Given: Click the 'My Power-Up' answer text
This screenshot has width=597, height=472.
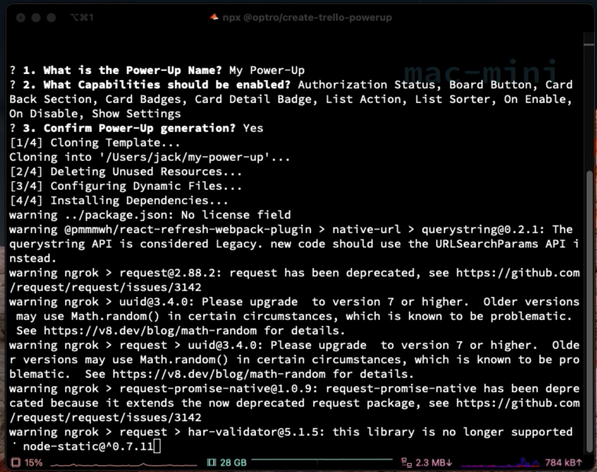Looking at the screenshot, I should point(267,70).
